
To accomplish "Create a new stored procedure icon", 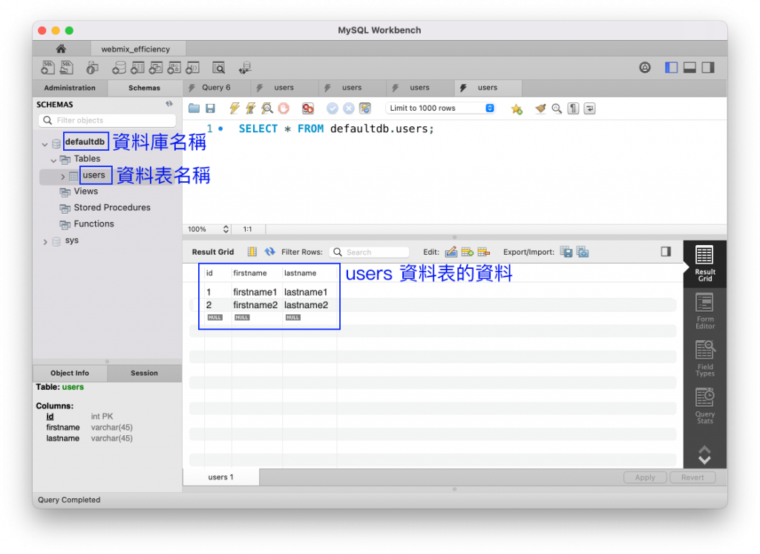I will (x=174, y=68).
